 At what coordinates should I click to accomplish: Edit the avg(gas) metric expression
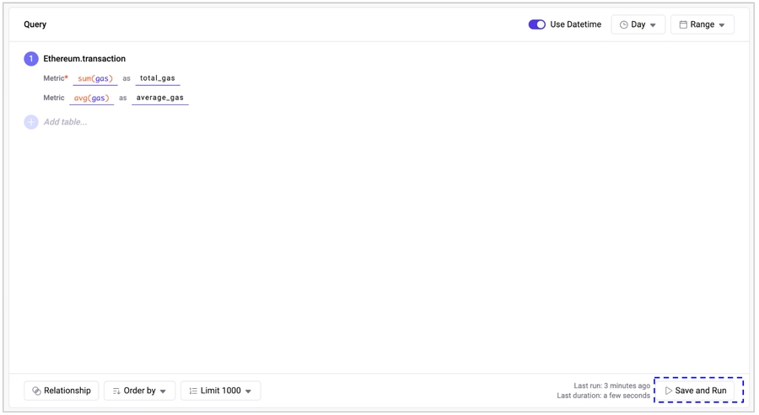[91, 98]
